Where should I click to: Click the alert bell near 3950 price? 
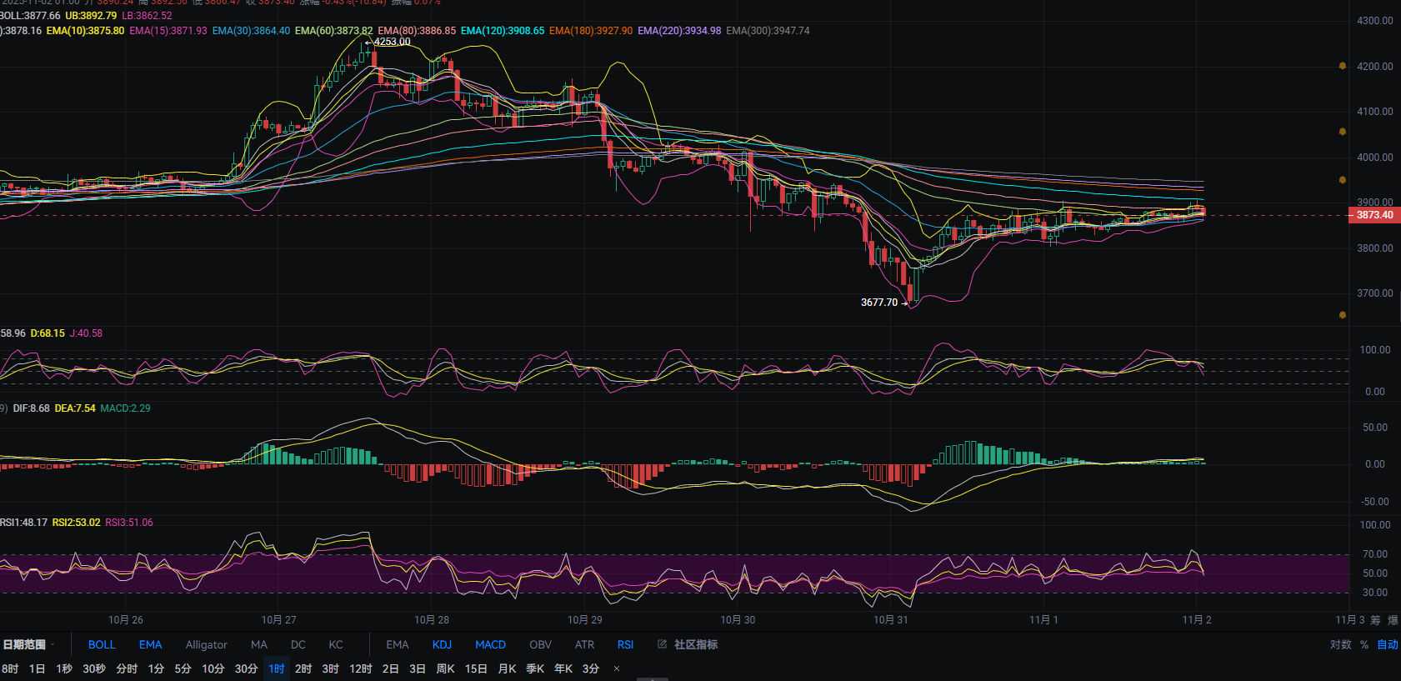coord(1342,180)
